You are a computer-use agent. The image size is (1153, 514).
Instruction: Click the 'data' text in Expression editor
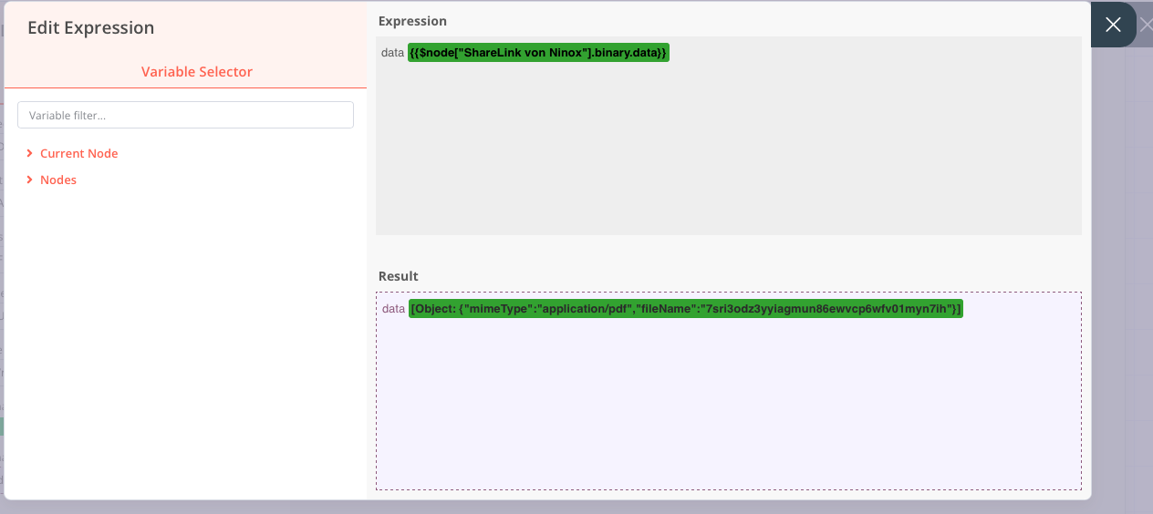(392, 53)
